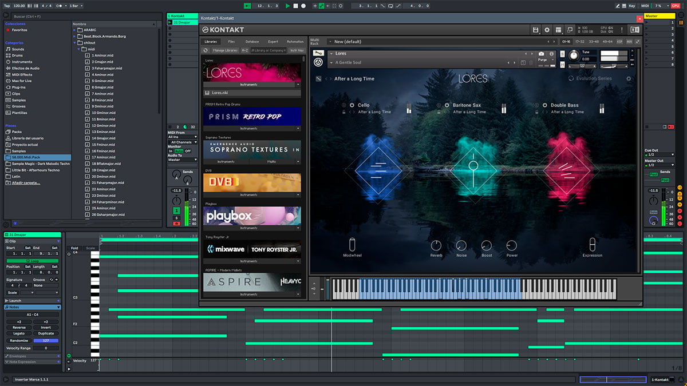Click the Tap tempo button
Image resolution: width=687 pixels, height=386 pixels.
[x=6, y=6]
